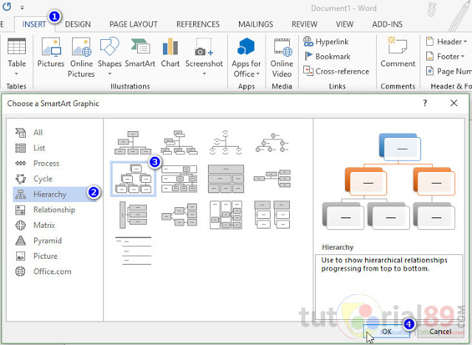Open the Header dropdown
This screenshot has height=345, width=472.
pyautogui.click(x=446, y=41)
